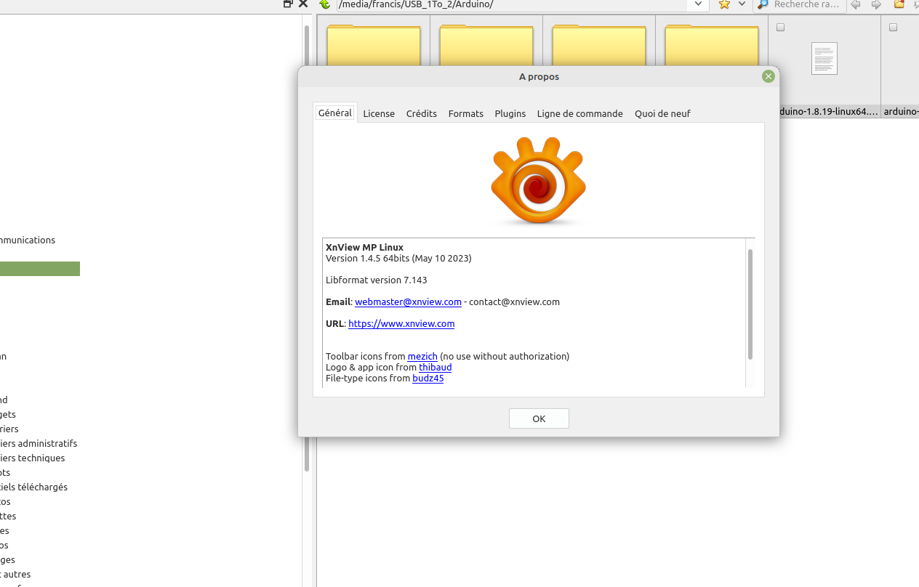Select the 'iers techniques' tree entry
The image size is (919, 587).
click(x=33, y=458)
